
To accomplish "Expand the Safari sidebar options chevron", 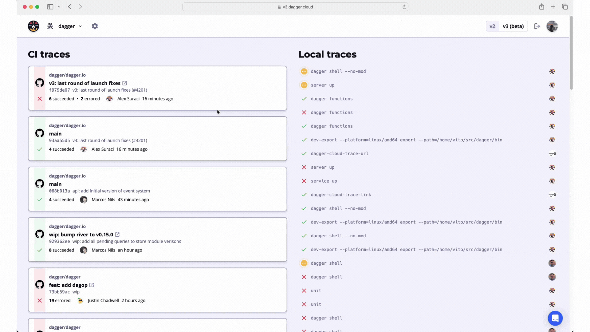I will (x=59, y=7).
